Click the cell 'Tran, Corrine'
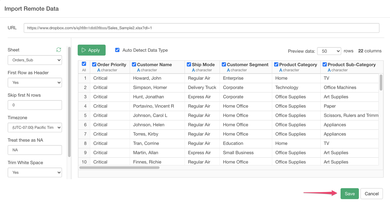This screenshot has height=203, width=390. pos(157,143)
